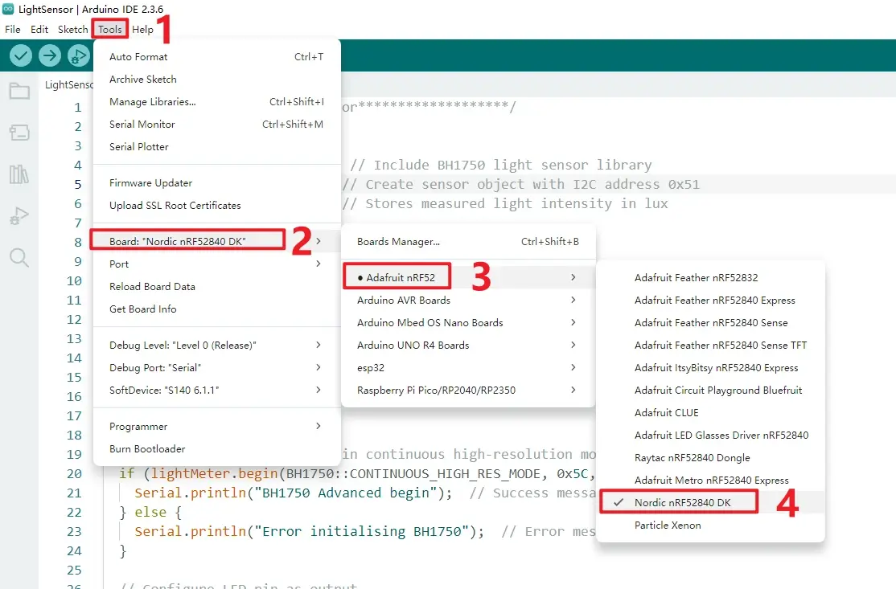The width and height of the screenshot is (896, 589).
Task: Select Adafruit Feather nRF52840 Express board
Action: (x=710, y=301)
